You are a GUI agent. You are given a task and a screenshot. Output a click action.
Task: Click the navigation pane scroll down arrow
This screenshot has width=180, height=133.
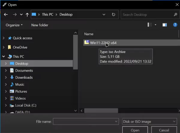[76, 111]
